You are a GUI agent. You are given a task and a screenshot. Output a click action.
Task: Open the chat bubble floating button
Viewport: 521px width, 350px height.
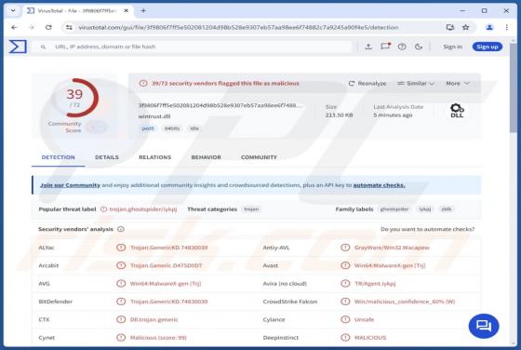pyautogui.click(x=484, y=326)
